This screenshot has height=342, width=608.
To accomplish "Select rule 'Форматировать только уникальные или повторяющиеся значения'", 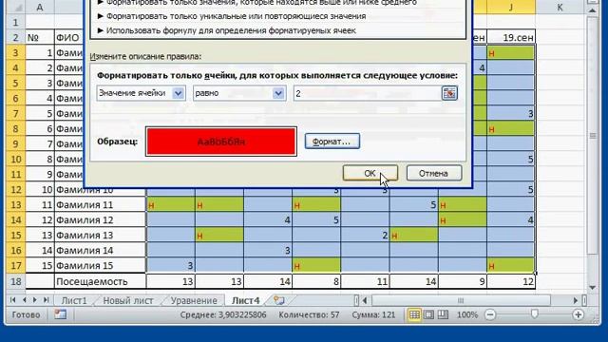I will (232, 16).
